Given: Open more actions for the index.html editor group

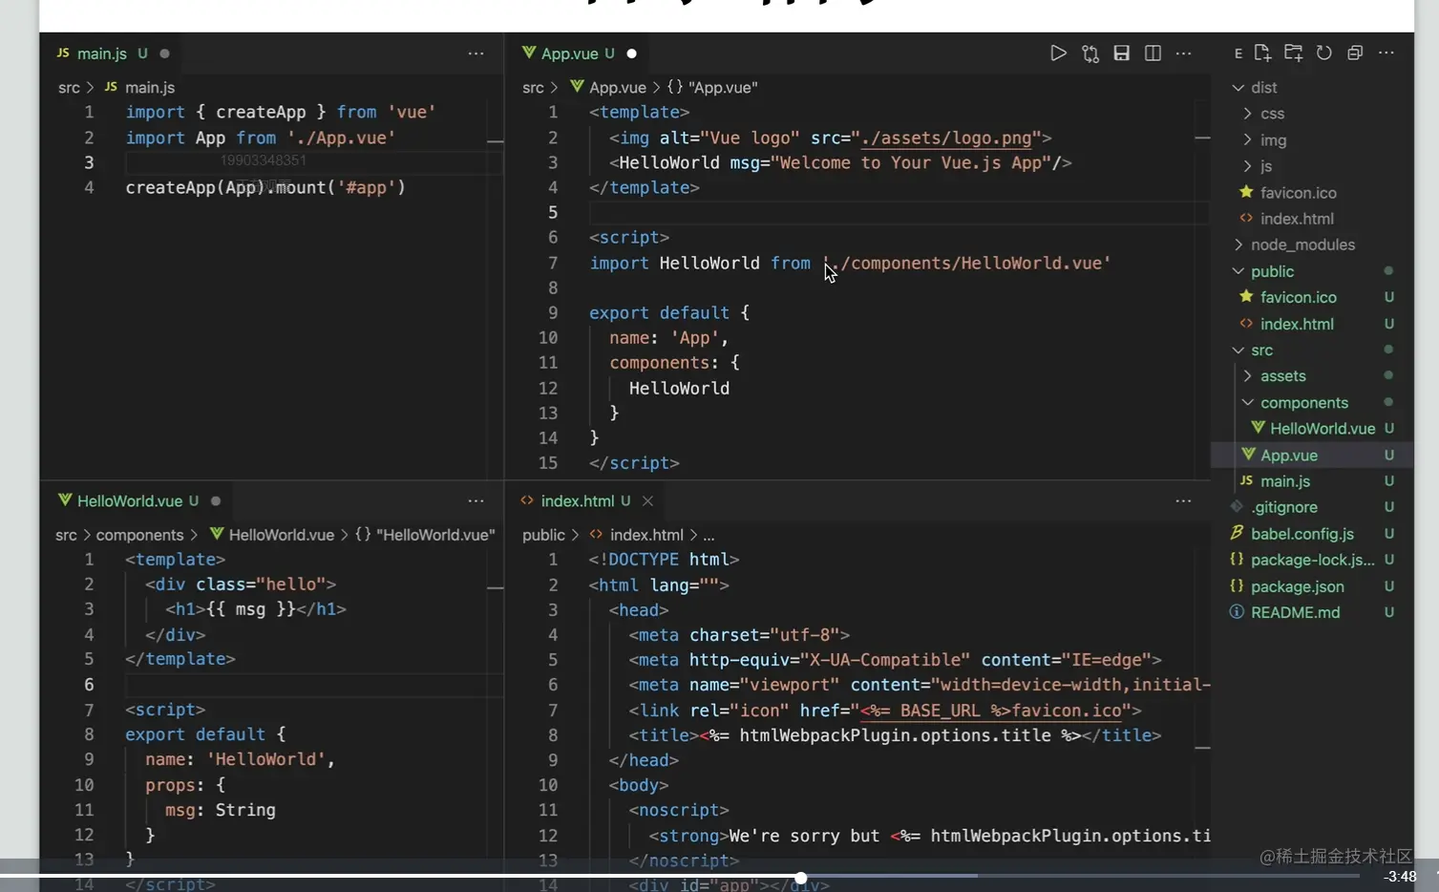Looking at the screenshot, I should 1183,500.
